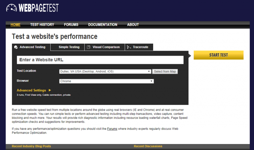254x150 pixels.
Task: Click the START TEST button
Action: click(219, 55)
